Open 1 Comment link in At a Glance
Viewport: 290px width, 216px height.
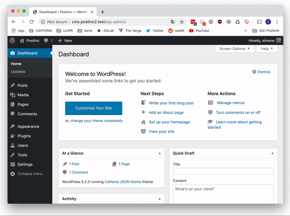tap(78, 172)
